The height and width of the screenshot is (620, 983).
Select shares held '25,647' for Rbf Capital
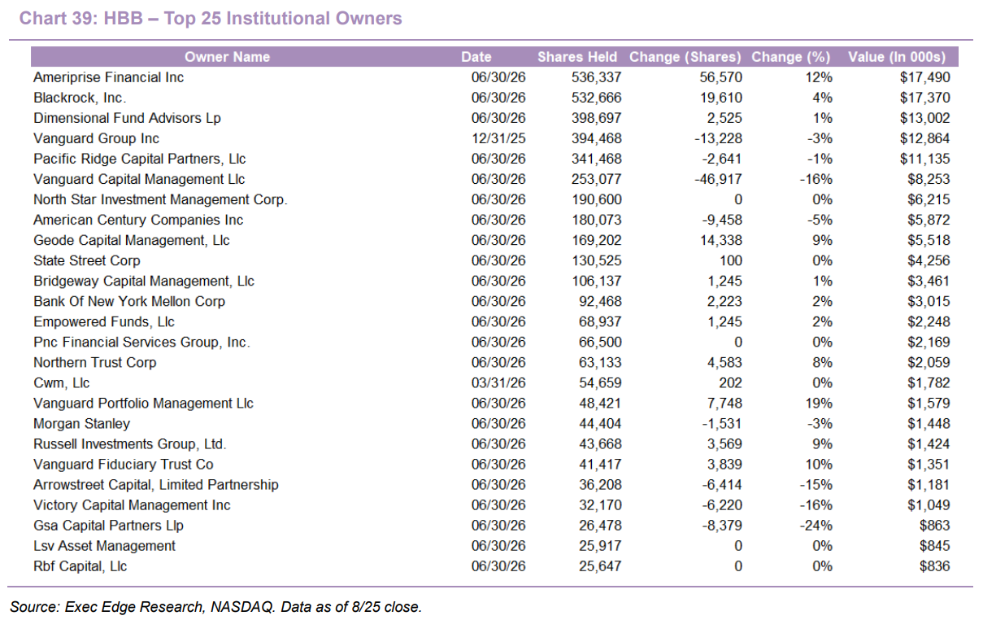click(599, 565)
